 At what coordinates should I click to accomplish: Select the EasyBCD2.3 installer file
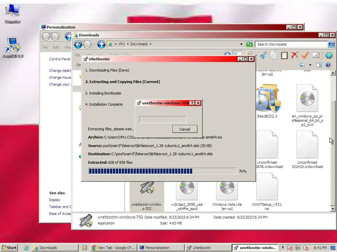(x=267, y=101)
